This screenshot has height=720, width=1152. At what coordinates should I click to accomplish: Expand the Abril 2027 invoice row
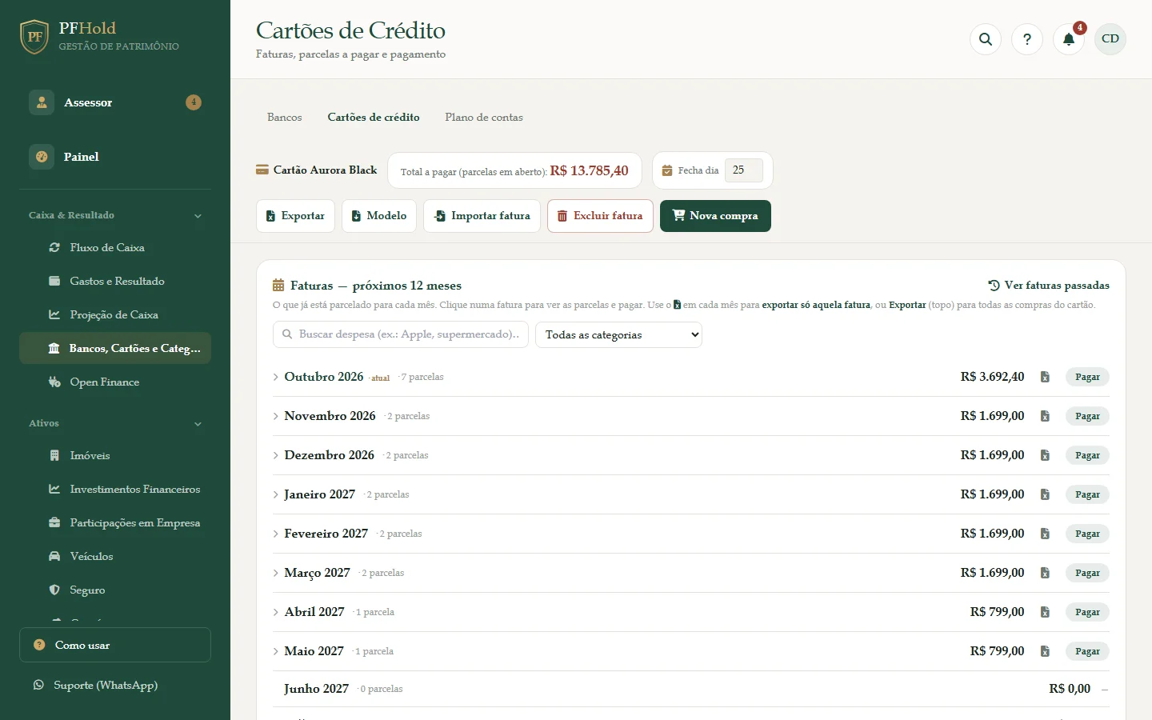point(276,612)
